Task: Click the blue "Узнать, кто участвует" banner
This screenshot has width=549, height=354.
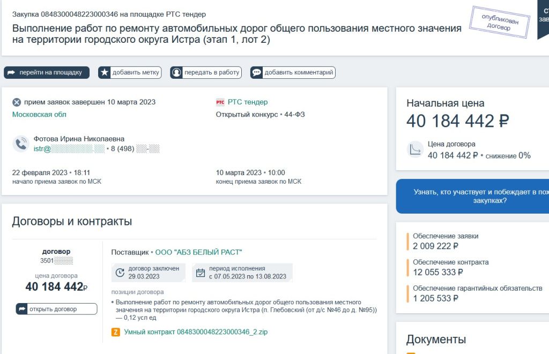Action: point(473,196)
